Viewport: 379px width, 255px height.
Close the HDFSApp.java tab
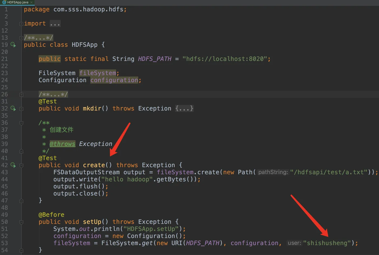pos(31,2)
